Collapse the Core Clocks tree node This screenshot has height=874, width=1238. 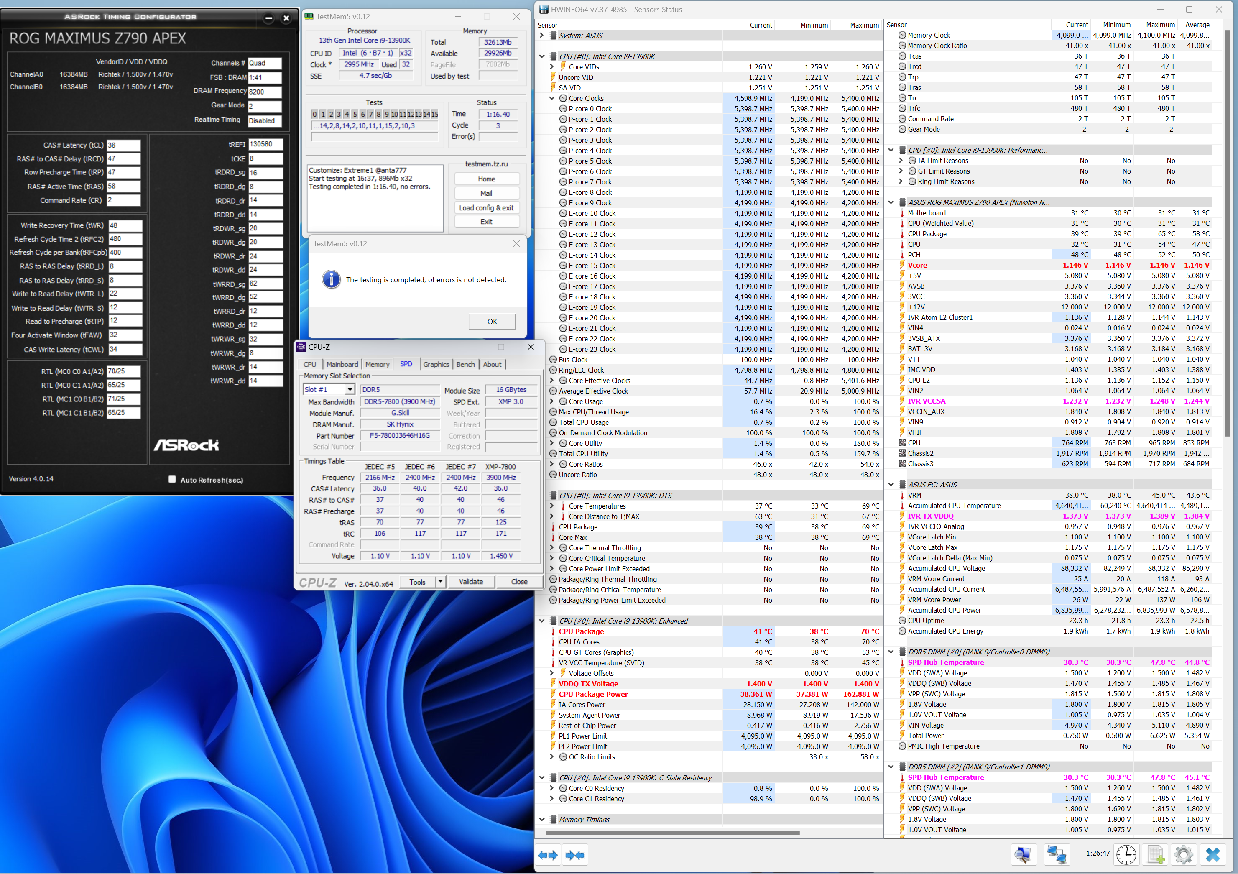point(551,98)
